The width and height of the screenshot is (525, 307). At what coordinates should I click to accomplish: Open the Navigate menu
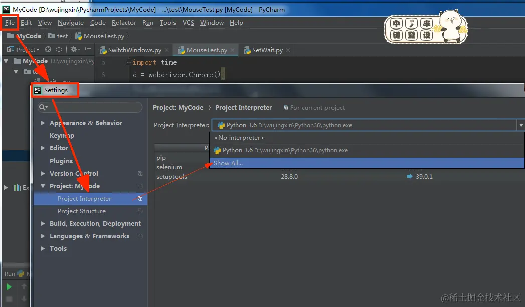click(x=70, y=23)
